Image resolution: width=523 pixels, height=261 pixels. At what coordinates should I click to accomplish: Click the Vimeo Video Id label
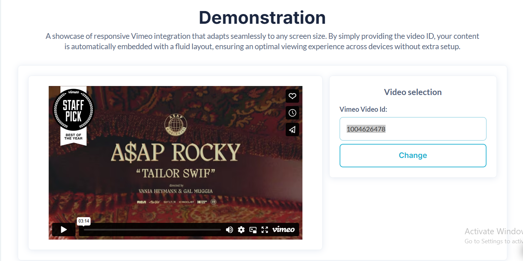tap(363, 109)
